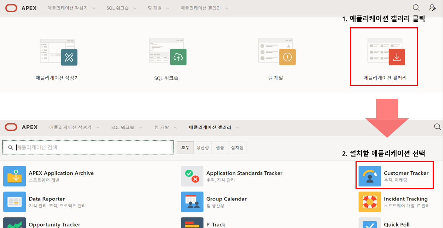Expand 애플리케이션 갤러리 arrow in lower header
The image size is (443, 228).
click(237, 127)
